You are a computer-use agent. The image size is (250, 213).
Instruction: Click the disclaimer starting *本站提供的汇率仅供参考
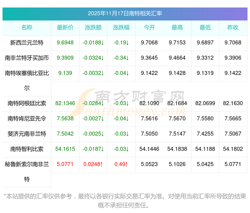pos(125,201)
